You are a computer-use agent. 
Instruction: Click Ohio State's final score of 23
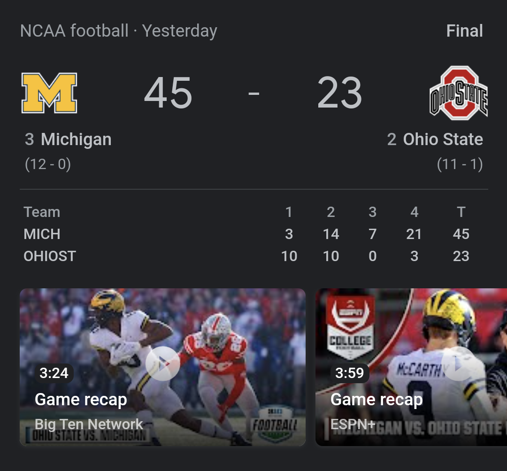click(339, 93)
